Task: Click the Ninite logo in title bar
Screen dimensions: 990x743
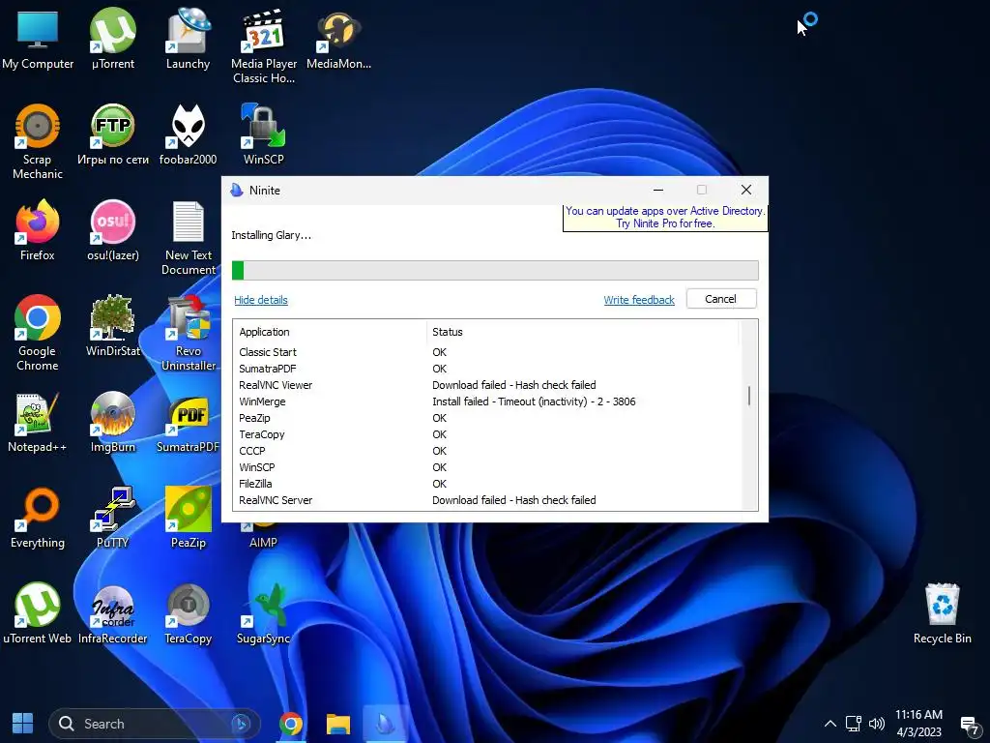Action: click(x=237, y=191)
